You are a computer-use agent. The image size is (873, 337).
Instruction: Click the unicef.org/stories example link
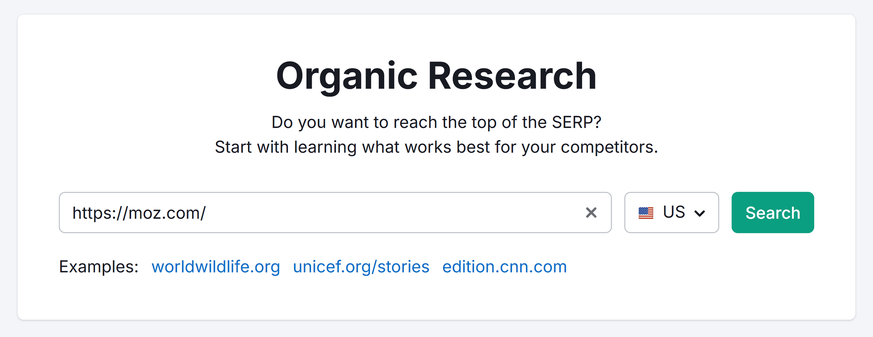[361, 266]
